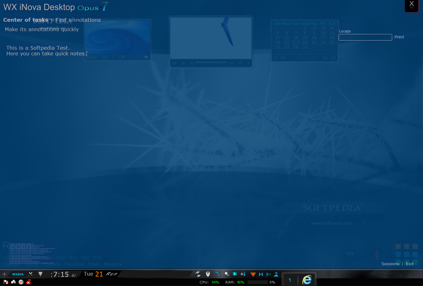Click the note line 'This is a Softpedia Test.'
Screen dimensions: 423x286
pyautogui.click(x=38, y=48)
